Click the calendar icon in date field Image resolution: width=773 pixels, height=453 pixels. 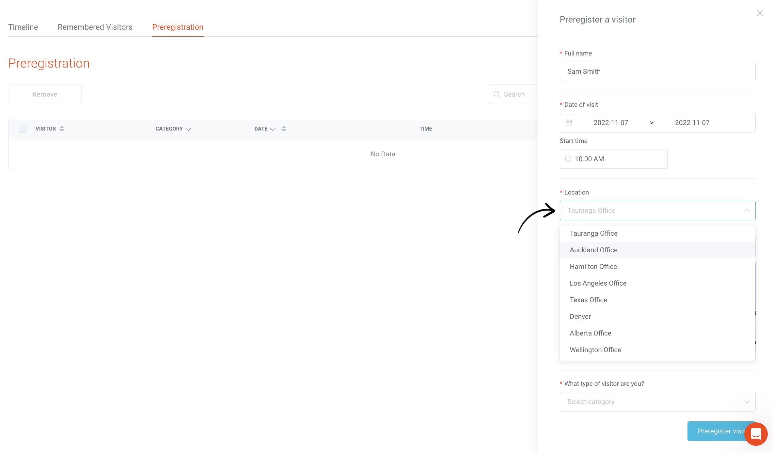569,123
